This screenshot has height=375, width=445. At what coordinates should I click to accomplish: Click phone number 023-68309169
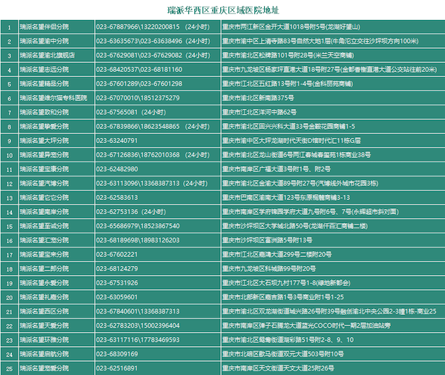(117, 354)
